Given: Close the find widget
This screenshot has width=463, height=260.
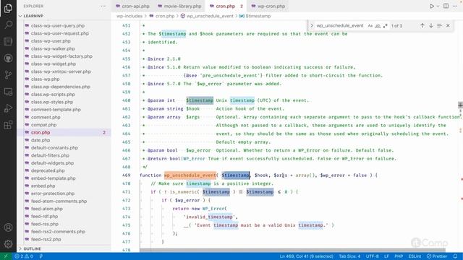Looking at the screenshot, I should 448,26.
